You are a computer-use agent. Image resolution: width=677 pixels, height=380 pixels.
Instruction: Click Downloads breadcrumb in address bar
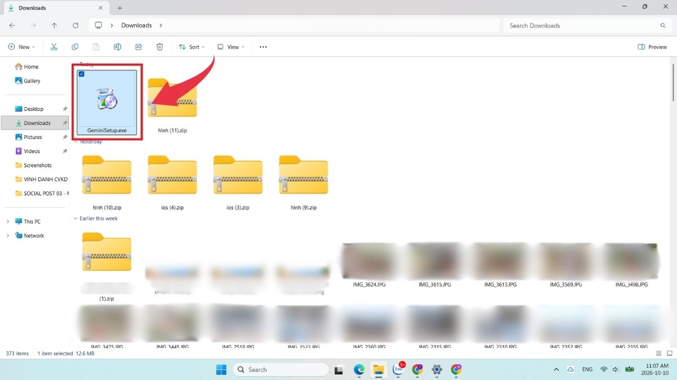(137, 25)
